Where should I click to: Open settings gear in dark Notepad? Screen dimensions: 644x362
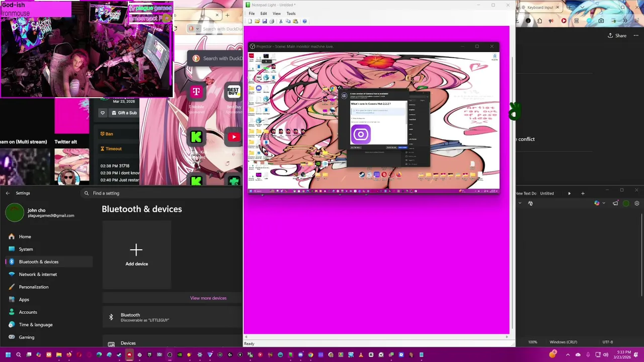(x=637, y=203)
